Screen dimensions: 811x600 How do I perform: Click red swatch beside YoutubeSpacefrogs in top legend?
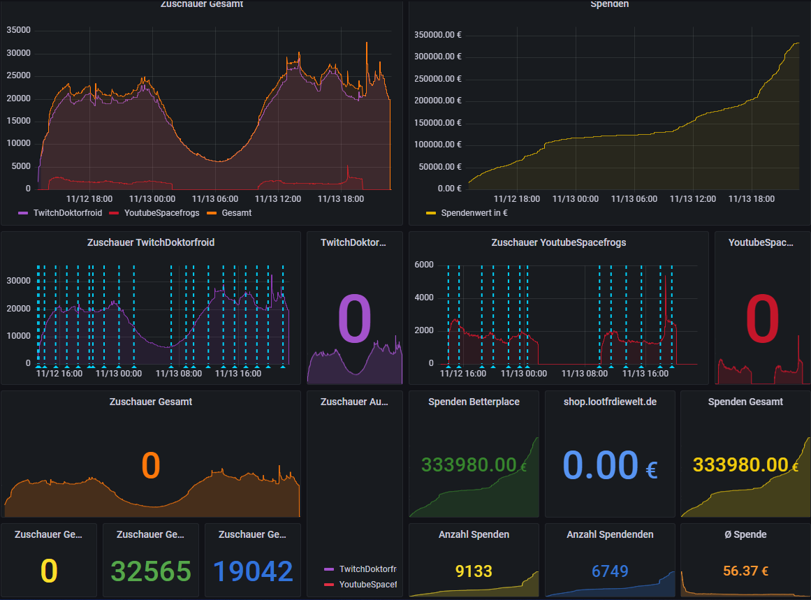pos(115,213)
